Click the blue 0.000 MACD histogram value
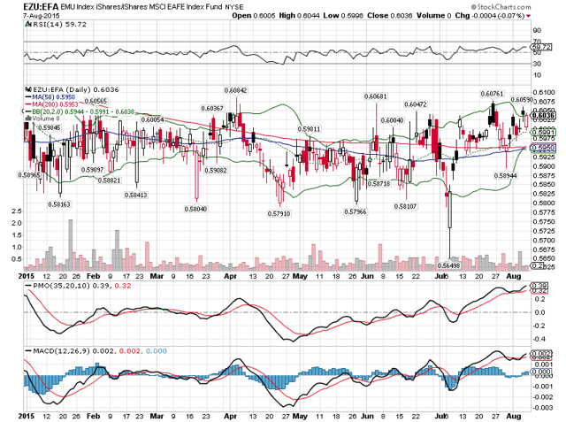The image size is (566, 422). coord(157,351)
